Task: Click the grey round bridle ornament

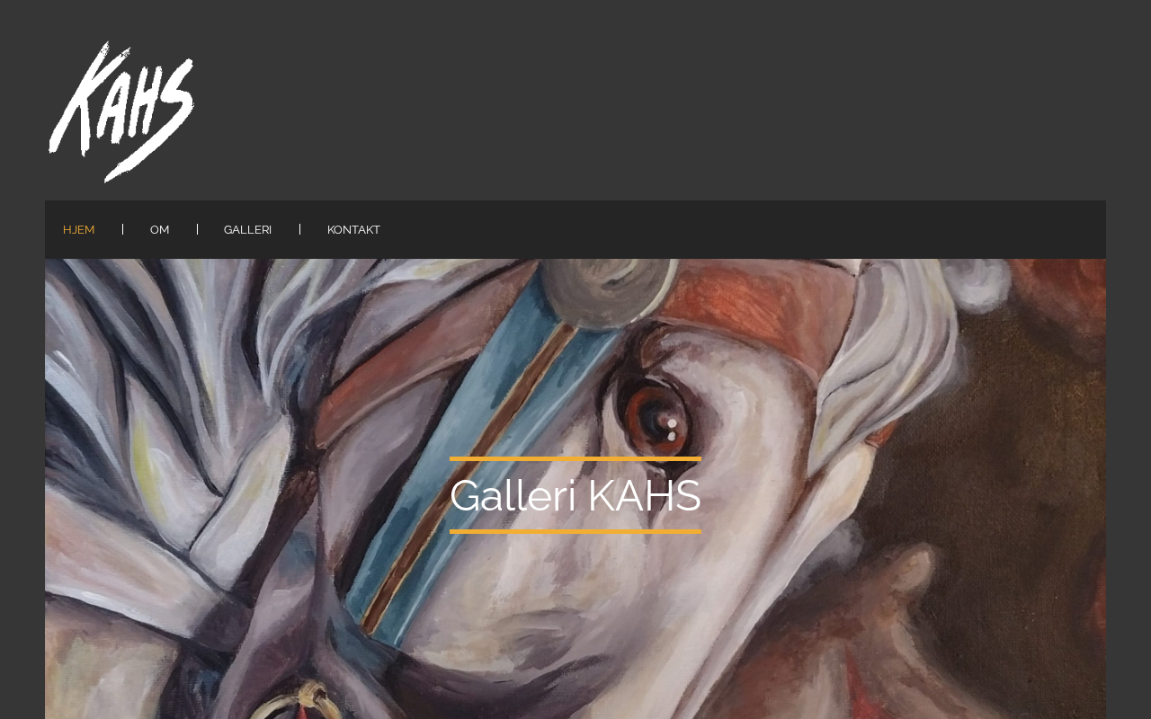Action: point(607,290)
